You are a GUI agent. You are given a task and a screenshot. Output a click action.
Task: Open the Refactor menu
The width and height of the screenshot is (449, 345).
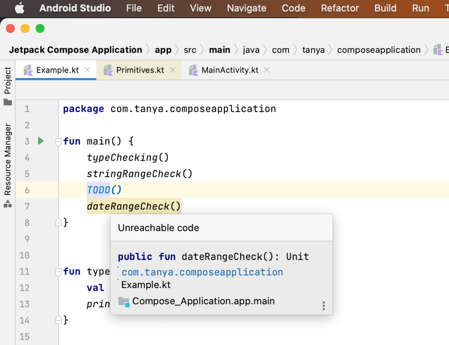click(x=340, y=8)
